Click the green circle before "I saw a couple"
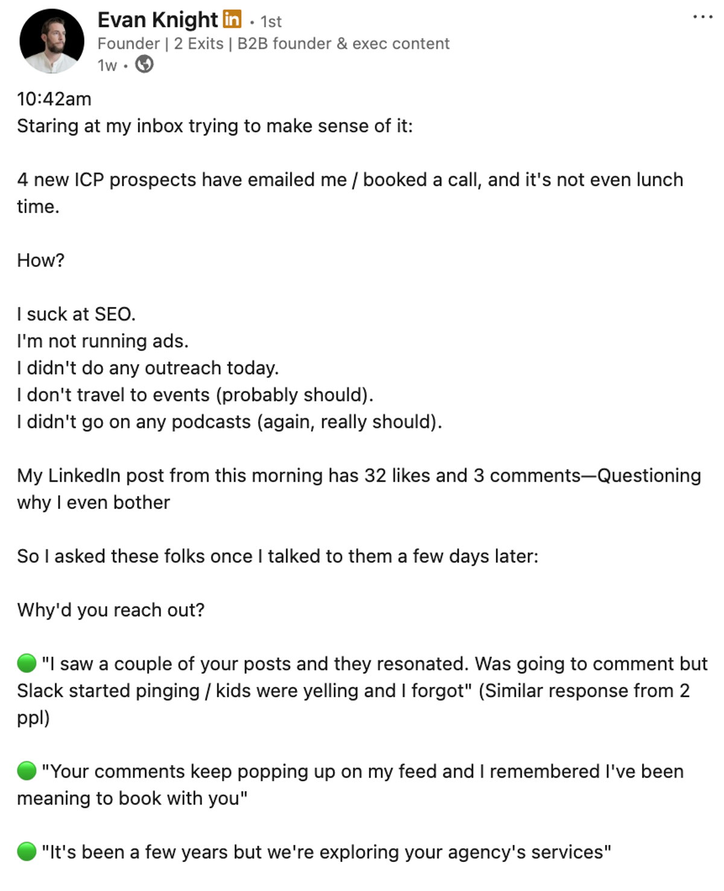This screenshot has height=891, width=724. click(x=27, y=663)
